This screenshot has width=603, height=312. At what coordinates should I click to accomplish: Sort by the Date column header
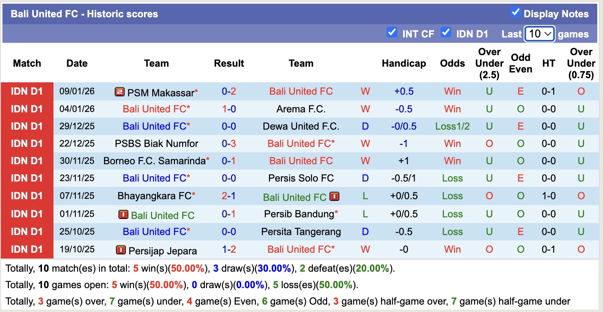click(77, 63)
